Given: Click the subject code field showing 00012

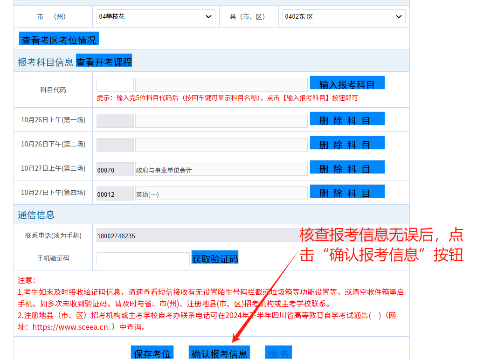Looking at the screenshot, I should 115,194.
